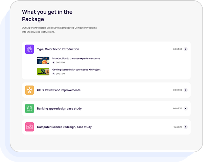203x162 pixels.
Task: Click the purple Type, Color & Icon section icon
Action: (x=29, y=49)
